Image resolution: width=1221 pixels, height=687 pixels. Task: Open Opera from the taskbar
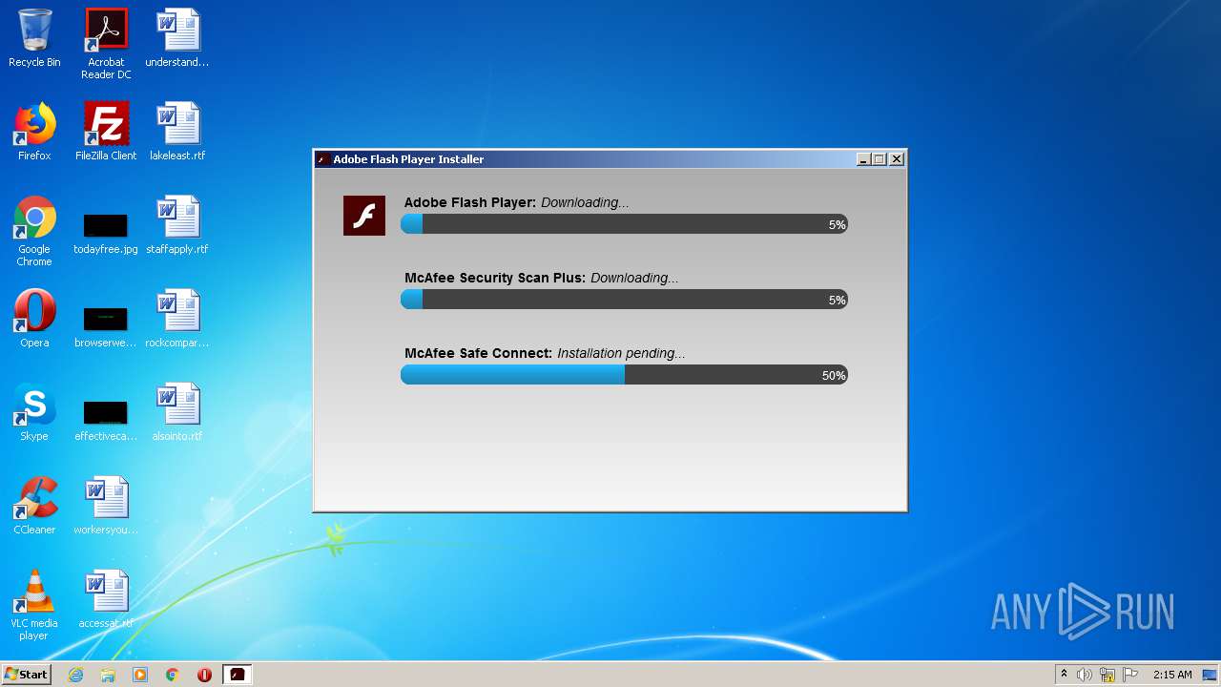click(x=204, y=675)
